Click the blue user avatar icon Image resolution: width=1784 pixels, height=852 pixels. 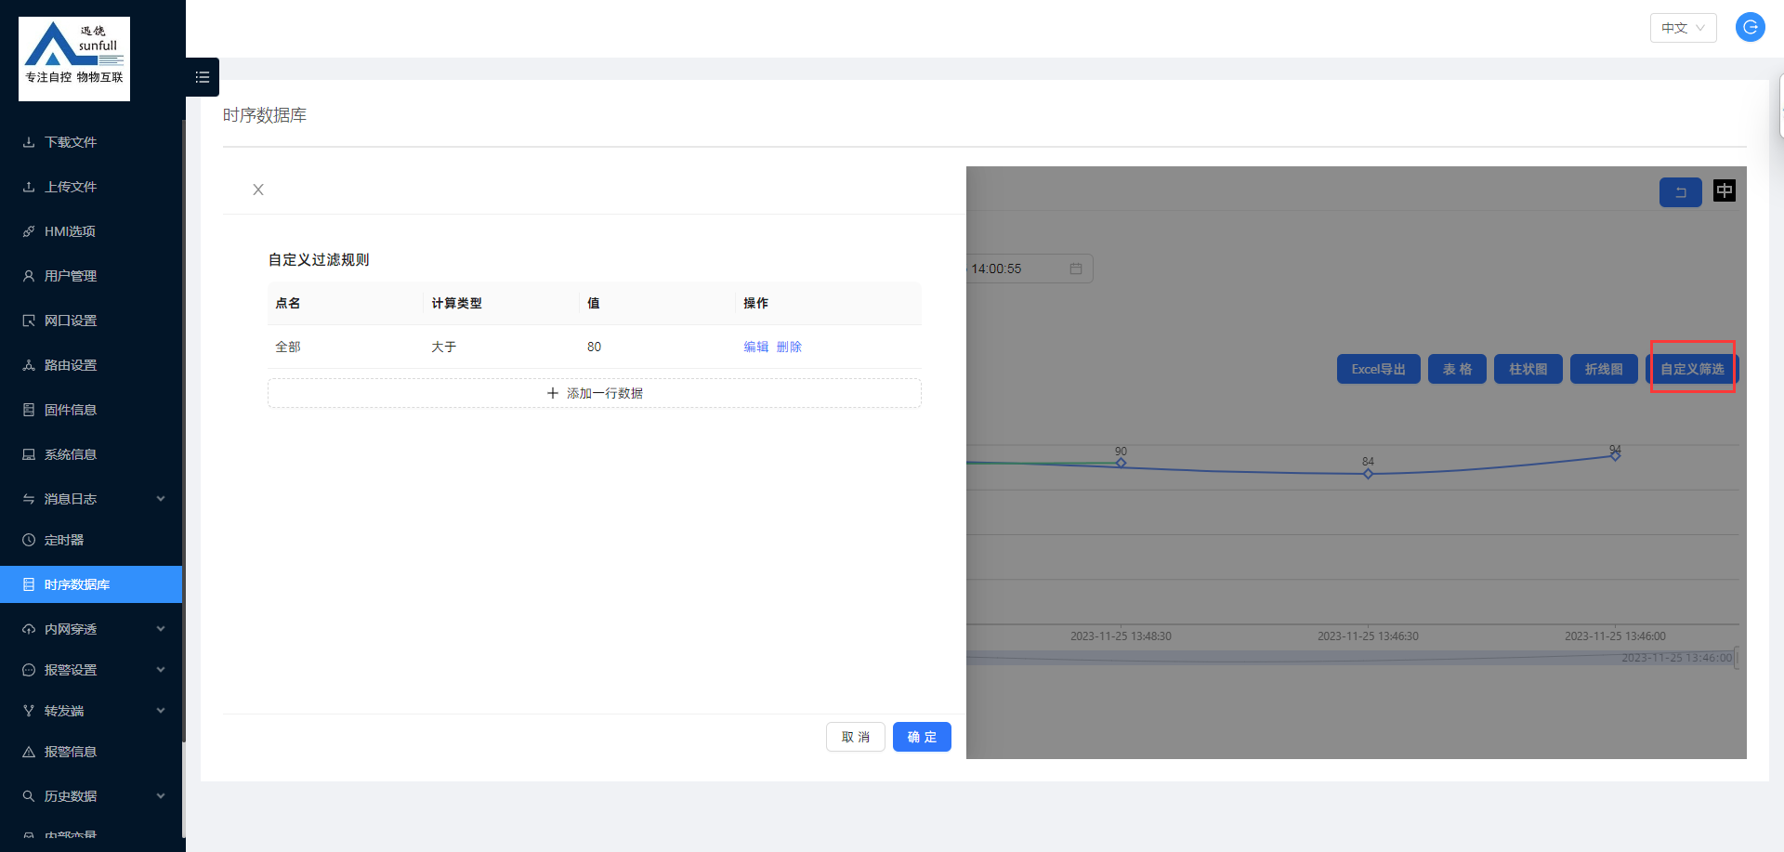1750,27
